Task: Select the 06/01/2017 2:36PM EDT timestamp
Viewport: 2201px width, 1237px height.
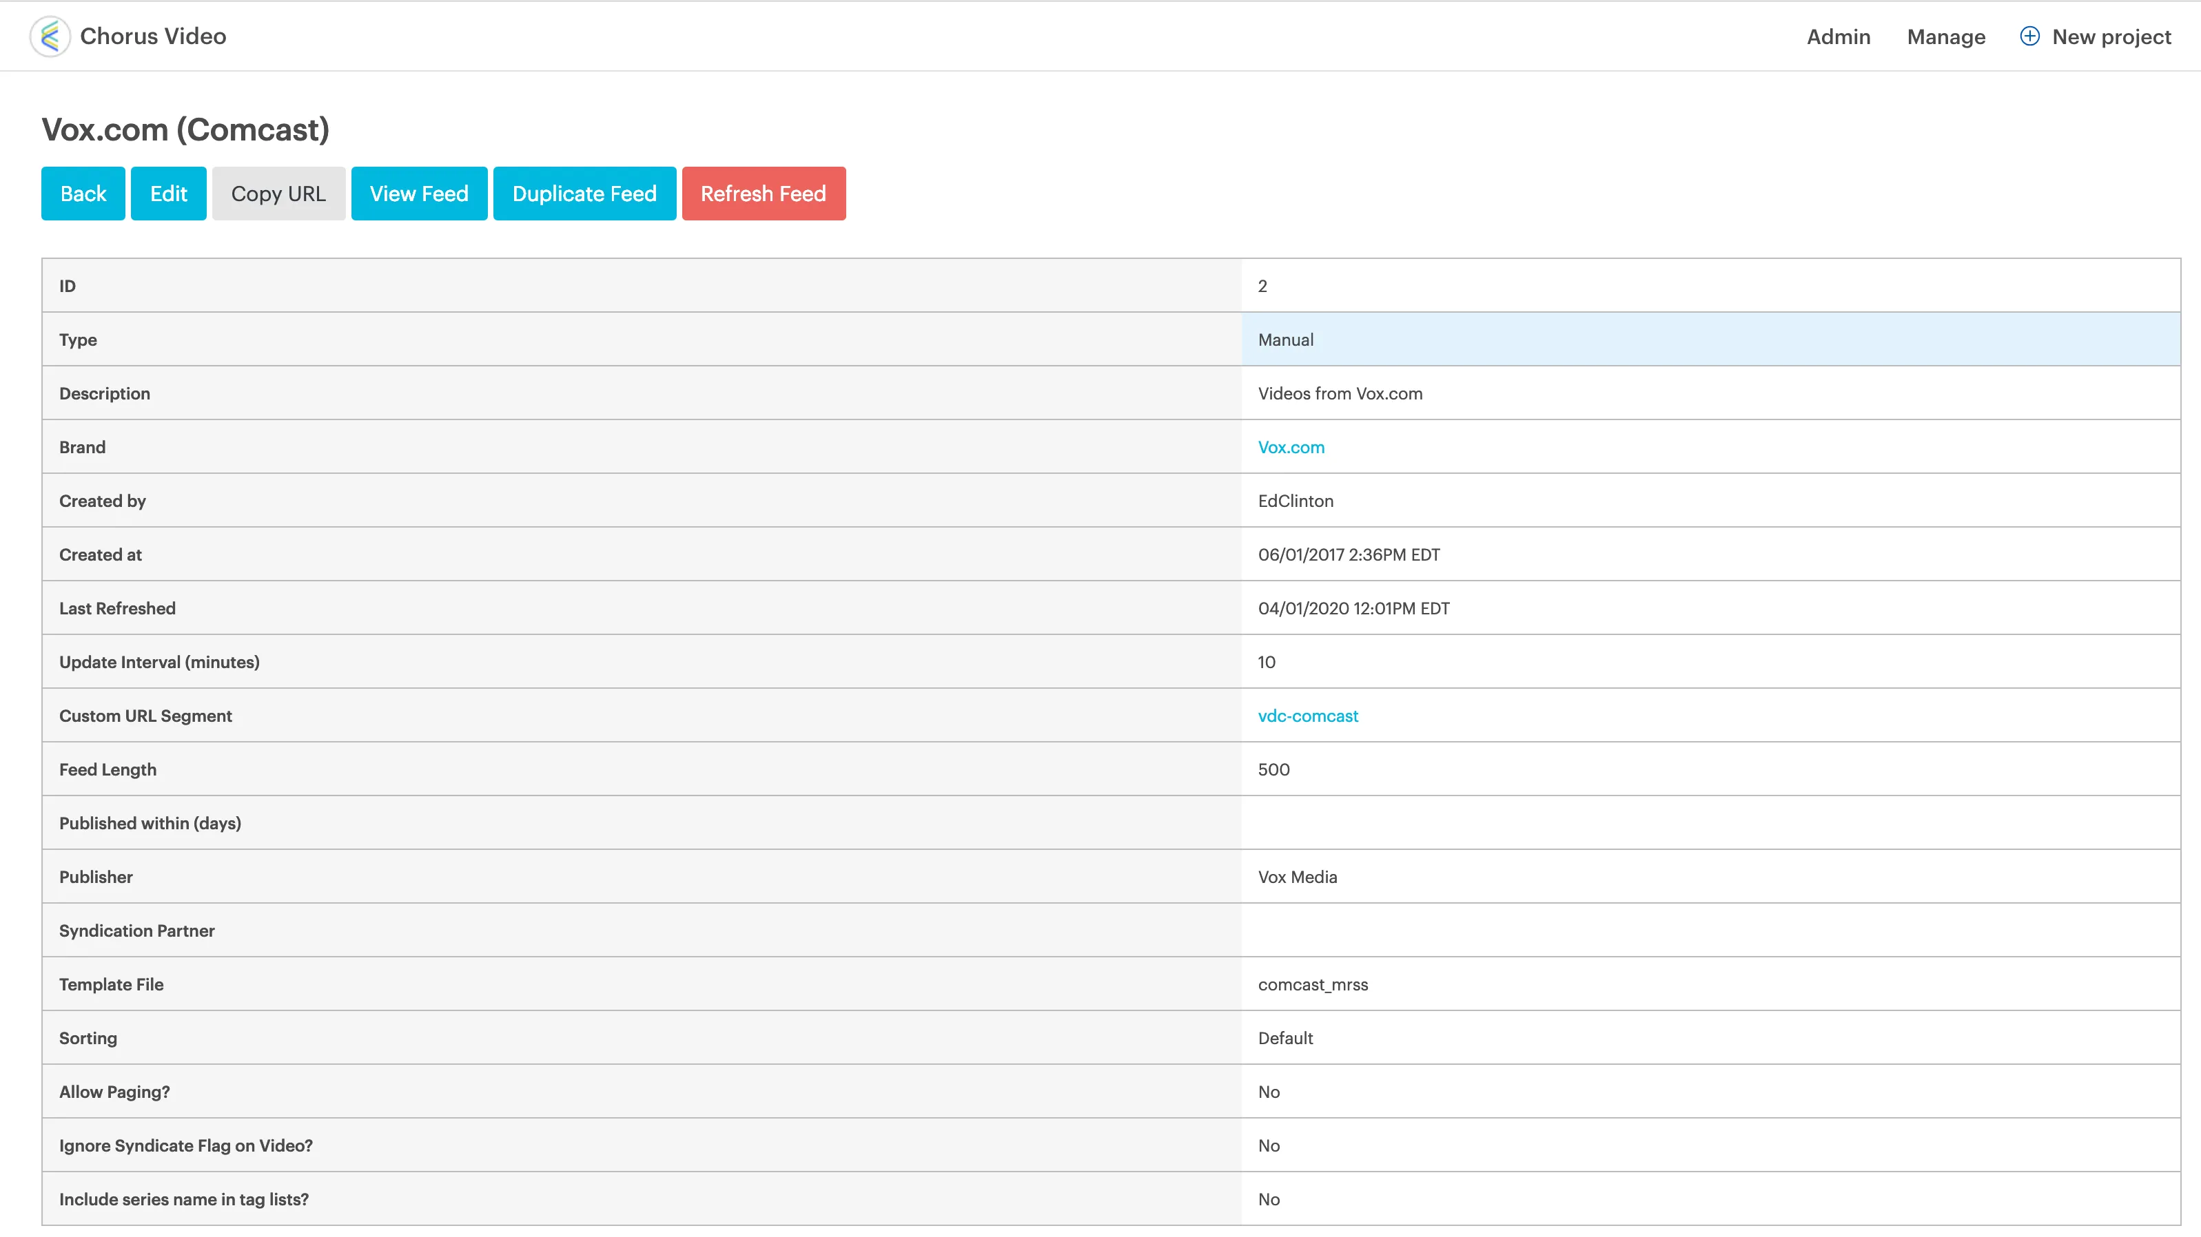Action: click(x=1349, y=554)
